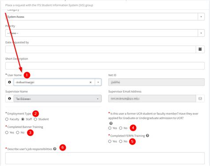Click the Completed Banner Training label
The height and width of the screenshot is (166, 210).
(x=25, y=127)
